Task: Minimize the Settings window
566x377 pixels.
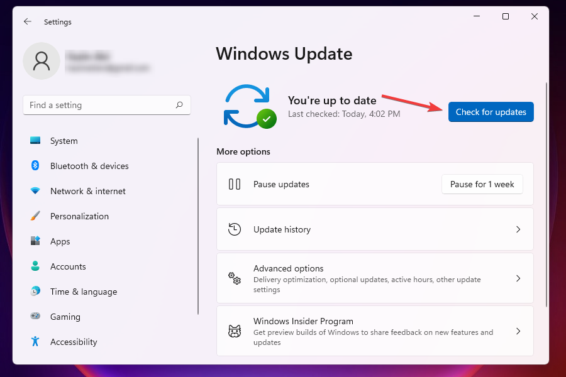Action: [x=477, y=16]
